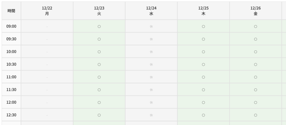Click the 休 closed cell at 09:00 on 12/24

pos(151,26)
